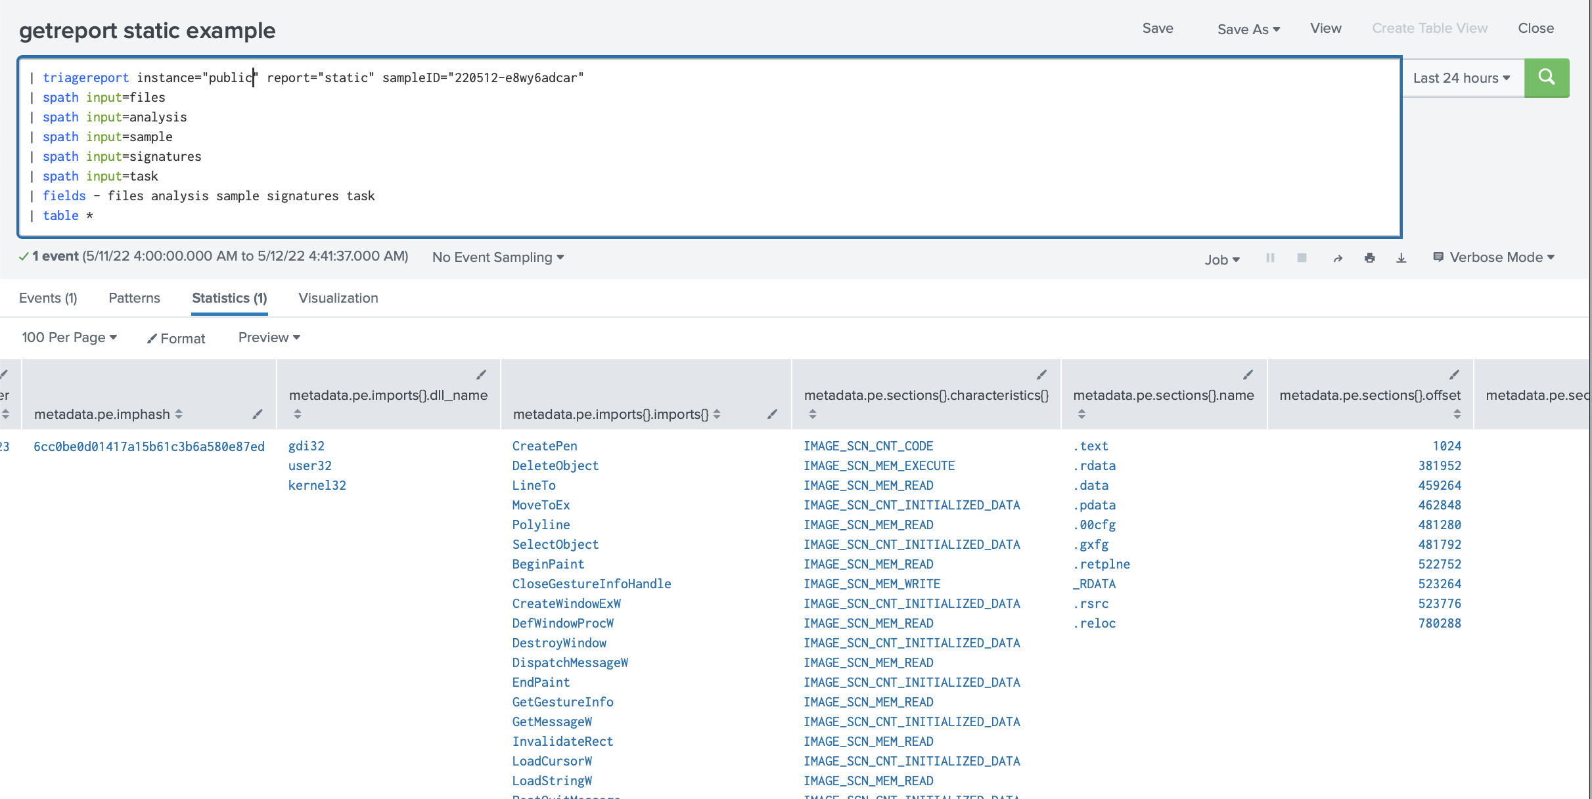Click the user32 dll name value
The width and height of the screenshot is (1592, 799).
310,465
